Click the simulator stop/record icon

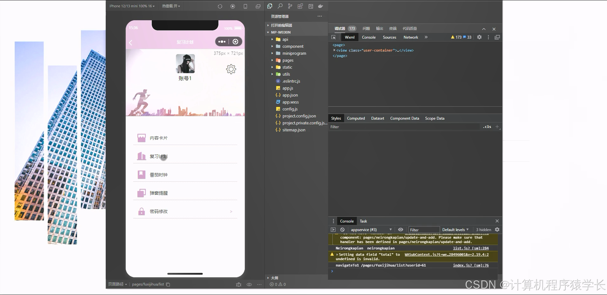233,6
